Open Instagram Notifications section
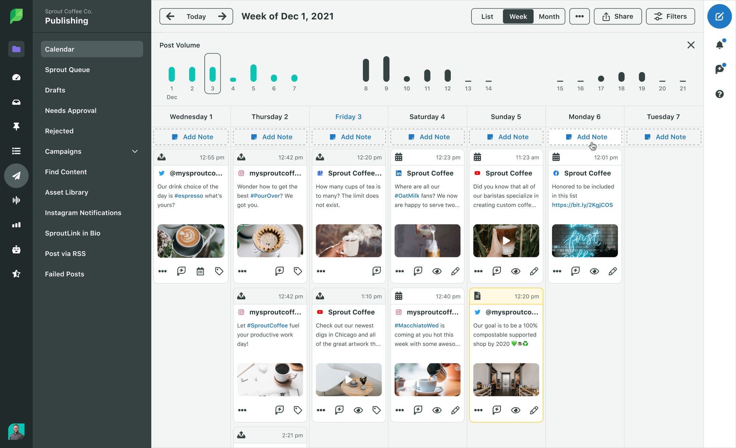736x448 pixels. coord(82,213)
